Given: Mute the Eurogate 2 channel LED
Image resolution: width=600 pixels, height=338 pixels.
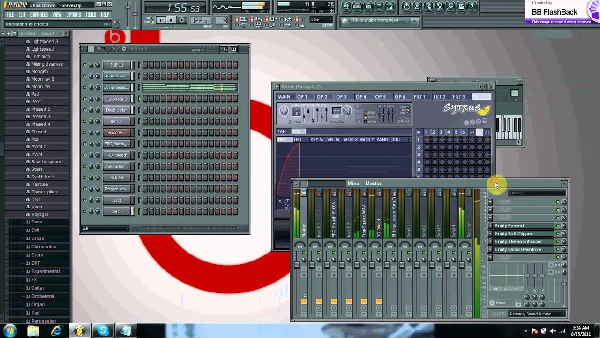Looking at the screenshot, I should [x=85, y=99].
